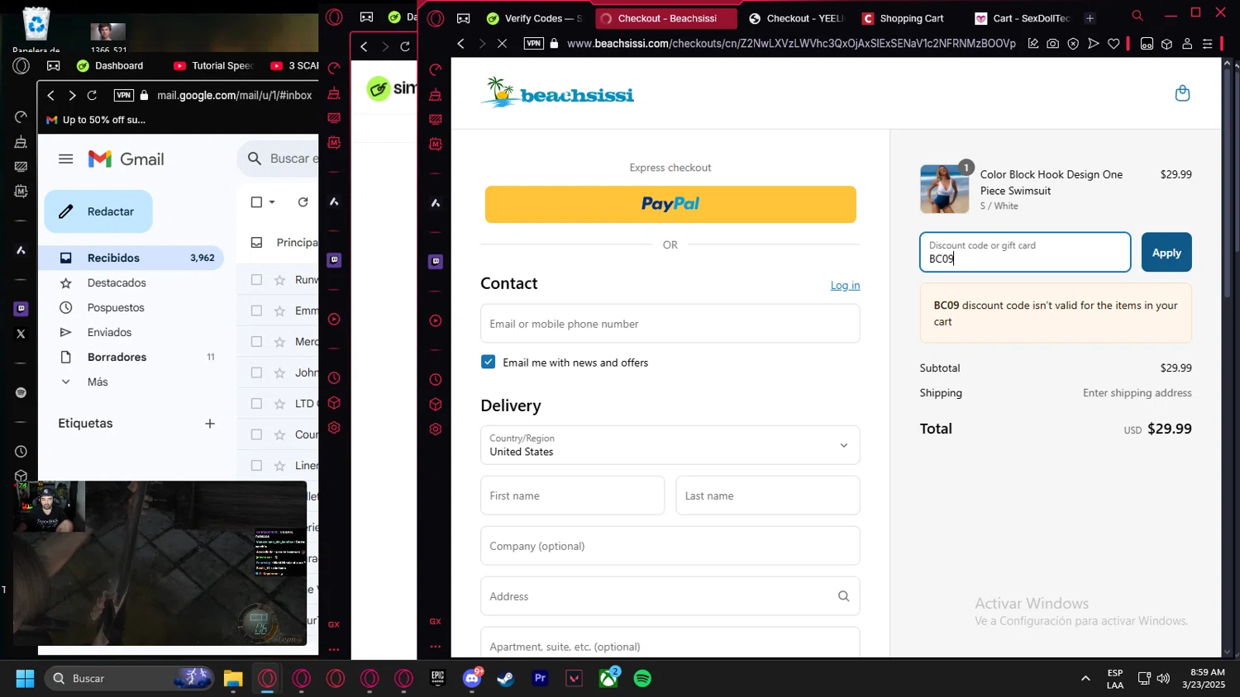Launch Steam from the taskbar
1240x697 pixels.
506,678
